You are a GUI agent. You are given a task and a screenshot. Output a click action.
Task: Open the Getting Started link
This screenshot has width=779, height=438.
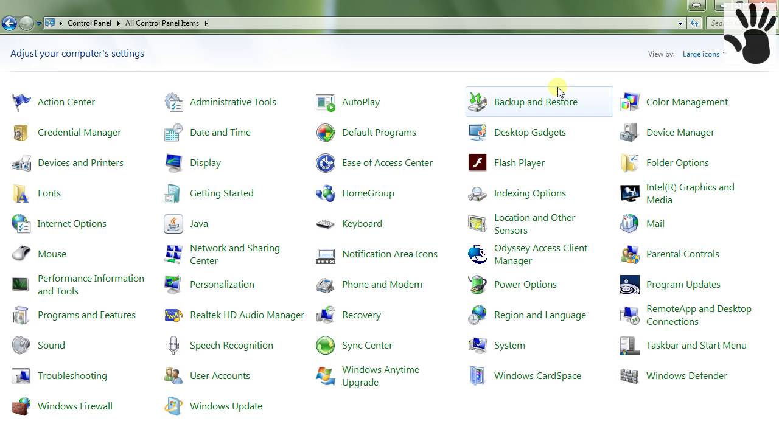222,193
